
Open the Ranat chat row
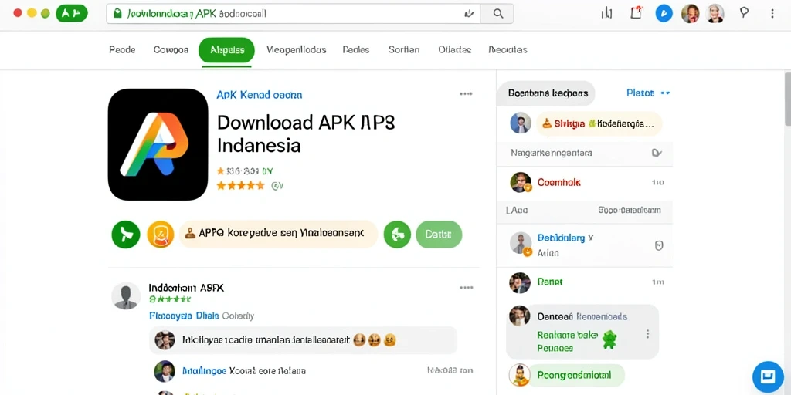(584, 282)
